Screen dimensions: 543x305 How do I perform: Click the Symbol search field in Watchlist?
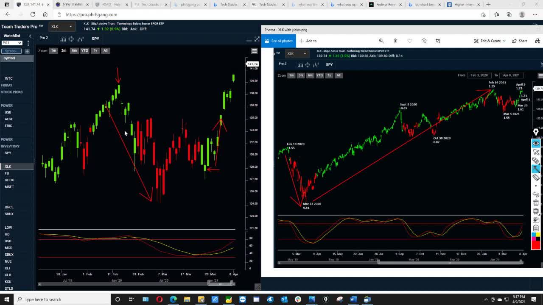pyautogui.click(x=11, y=51)
